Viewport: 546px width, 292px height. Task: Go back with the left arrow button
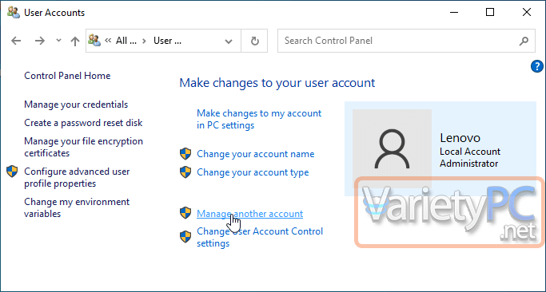click(16, 41)
